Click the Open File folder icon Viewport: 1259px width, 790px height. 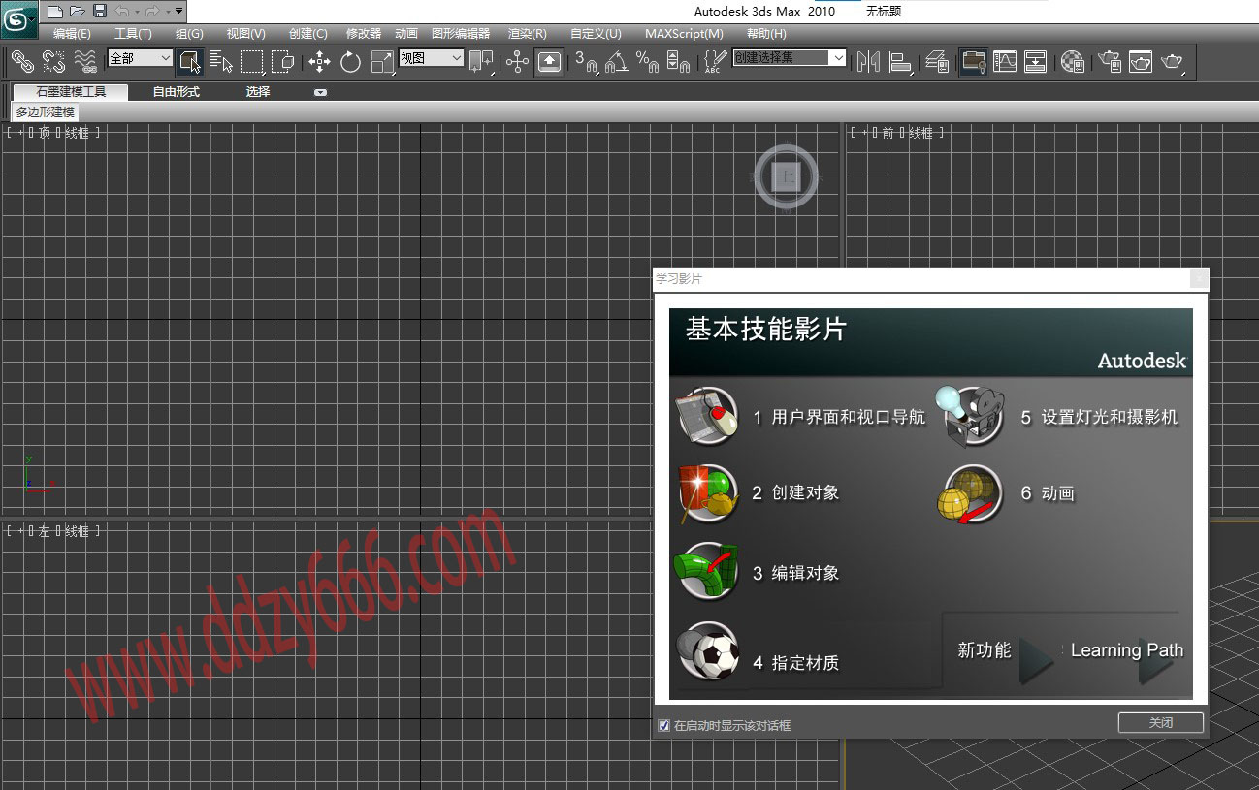tap(78, 12)
